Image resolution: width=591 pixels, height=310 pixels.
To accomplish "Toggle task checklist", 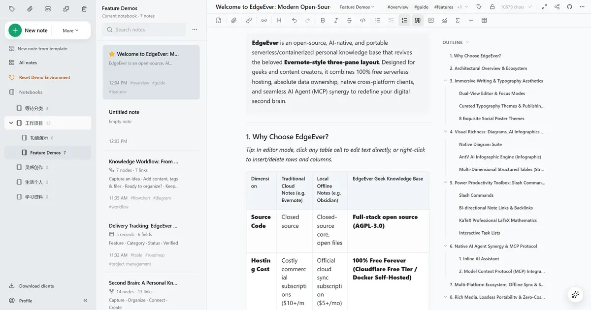I will [x=391, y=20].
